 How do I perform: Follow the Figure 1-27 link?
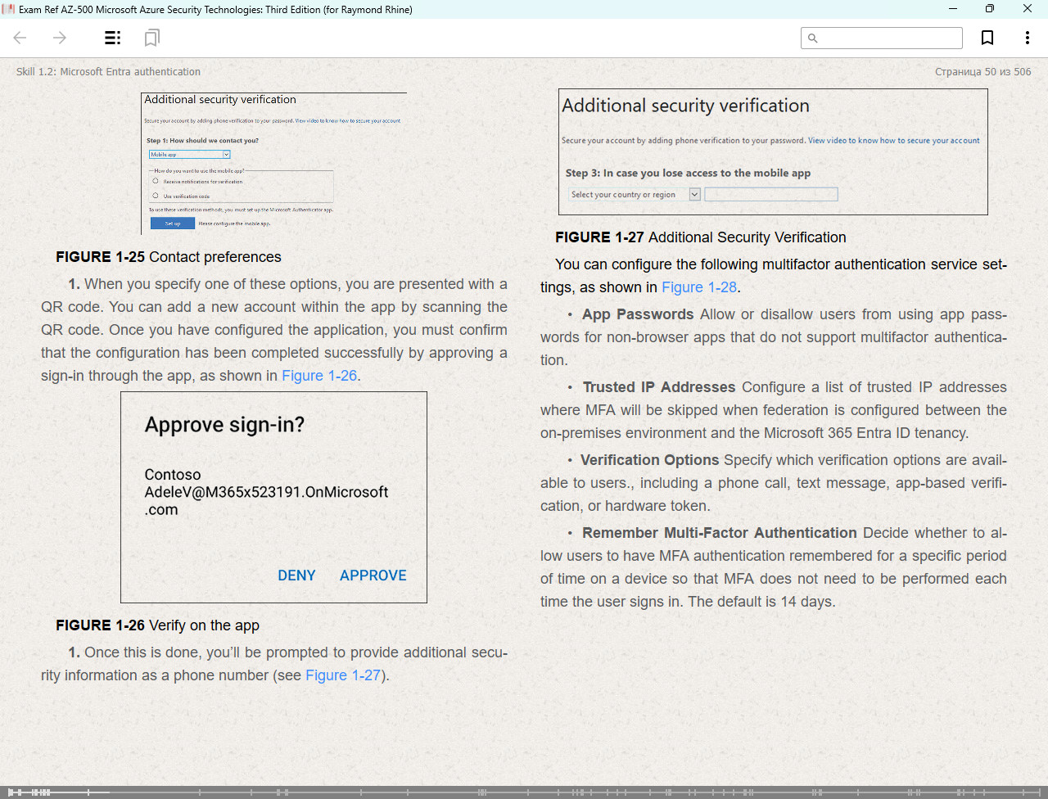click(x=343, y=675)
